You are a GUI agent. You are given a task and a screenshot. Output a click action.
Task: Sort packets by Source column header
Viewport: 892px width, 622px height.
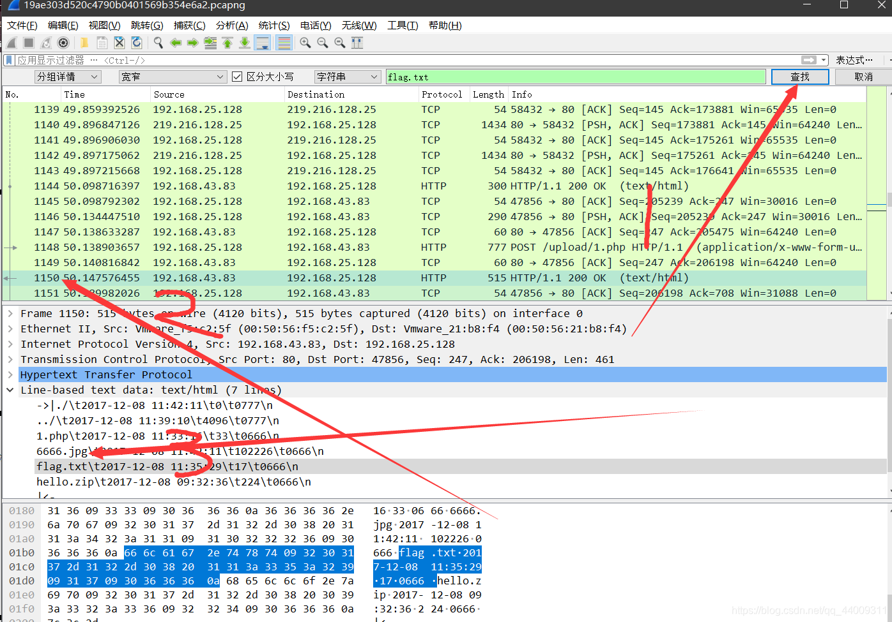tap(169, 94)
